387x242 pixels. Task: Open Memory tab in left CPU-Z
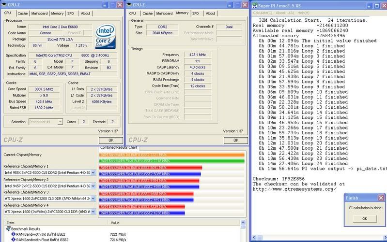coord(57,14)
